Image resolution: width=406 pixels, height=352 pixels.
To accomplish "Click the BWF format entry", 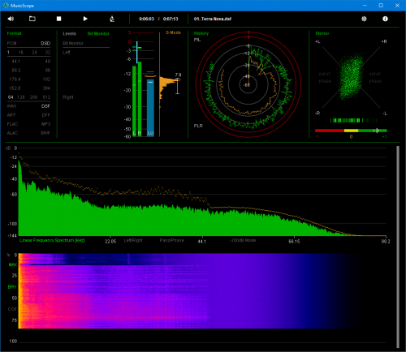I will pyautogui.click(x=45, y=133).
